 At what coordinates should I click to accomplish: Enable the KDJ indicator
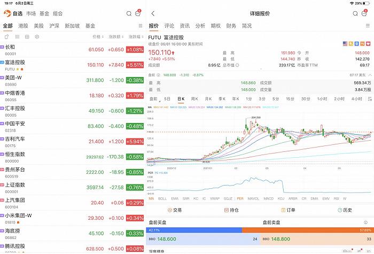pos(281,198)
